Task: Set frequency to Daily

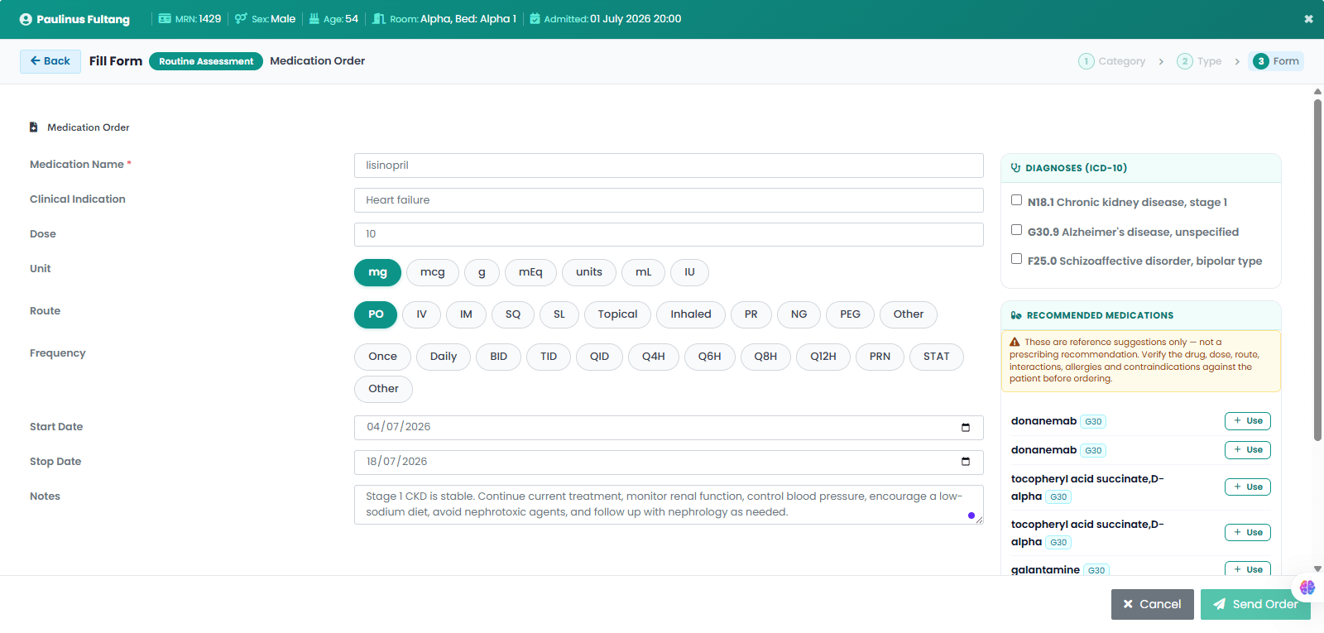Action: [444, 357]
